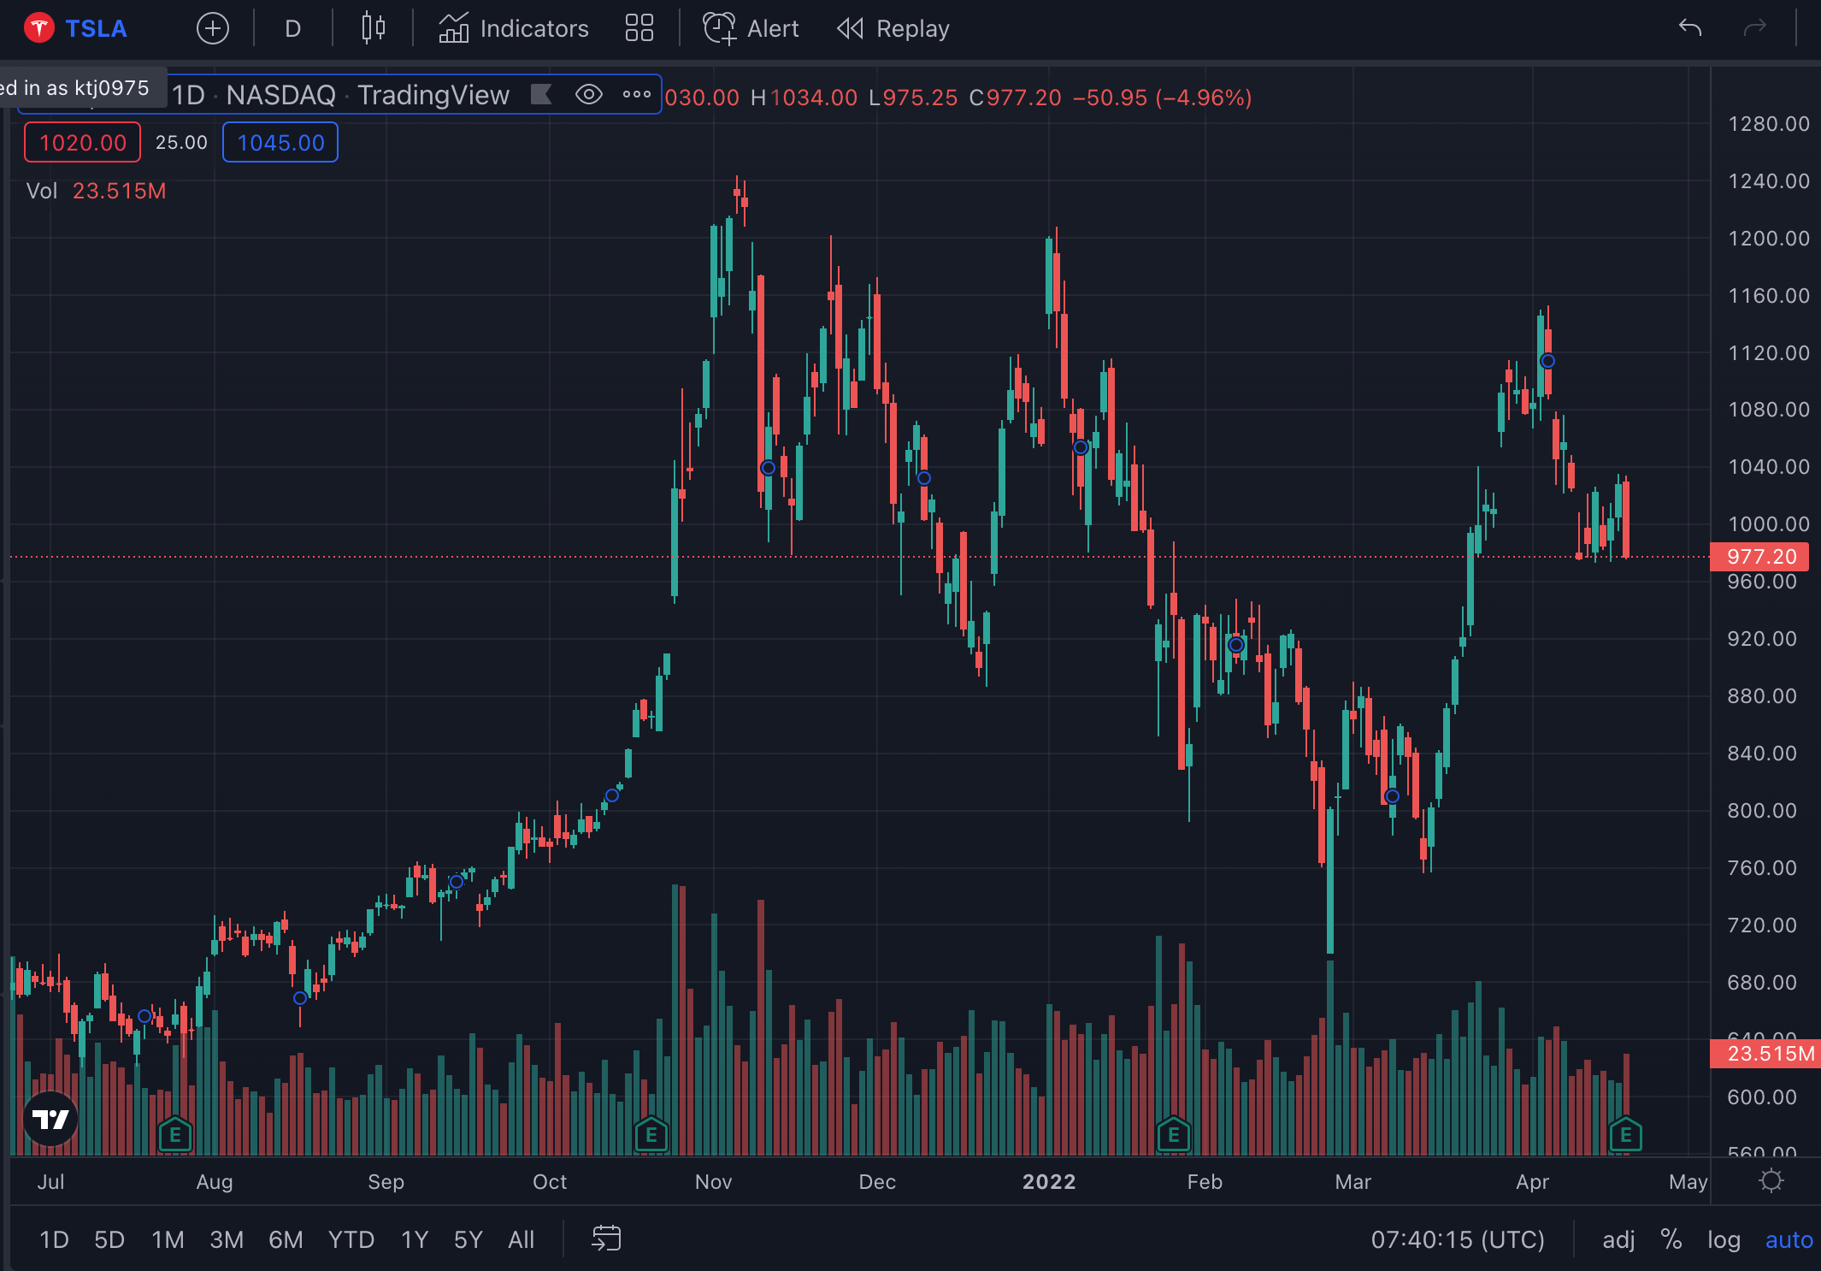Toggle percent scale mode
Screen dimensions: 1821x1271
click(x=1671, y=1239)
